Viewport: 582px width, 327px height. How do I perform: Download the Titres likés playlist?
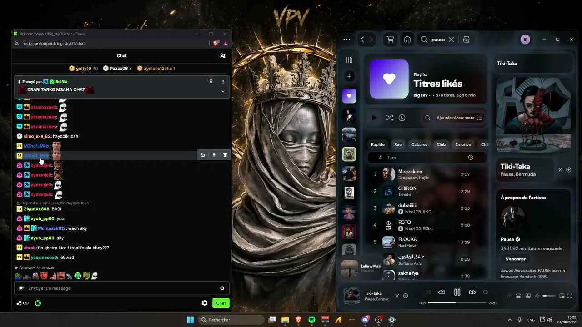pos(402,118)
